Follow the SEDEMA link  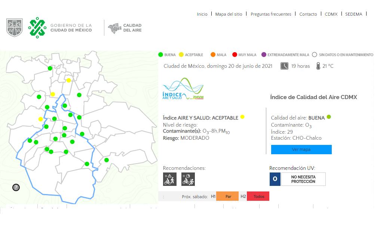pos(353,14)
